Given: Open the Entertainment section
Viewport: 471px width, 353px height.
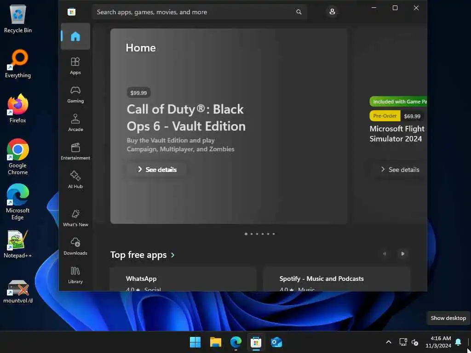Looking at the screenshot, I should pyautogui.click(x=75, y=151).
